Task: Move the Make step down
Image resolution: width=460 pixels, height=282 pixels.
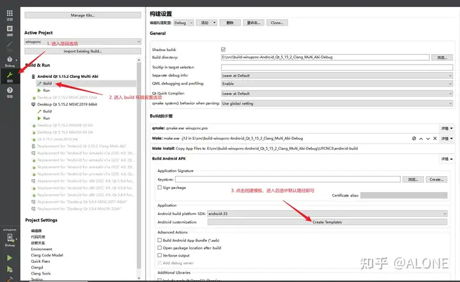Action: point(428,138)
